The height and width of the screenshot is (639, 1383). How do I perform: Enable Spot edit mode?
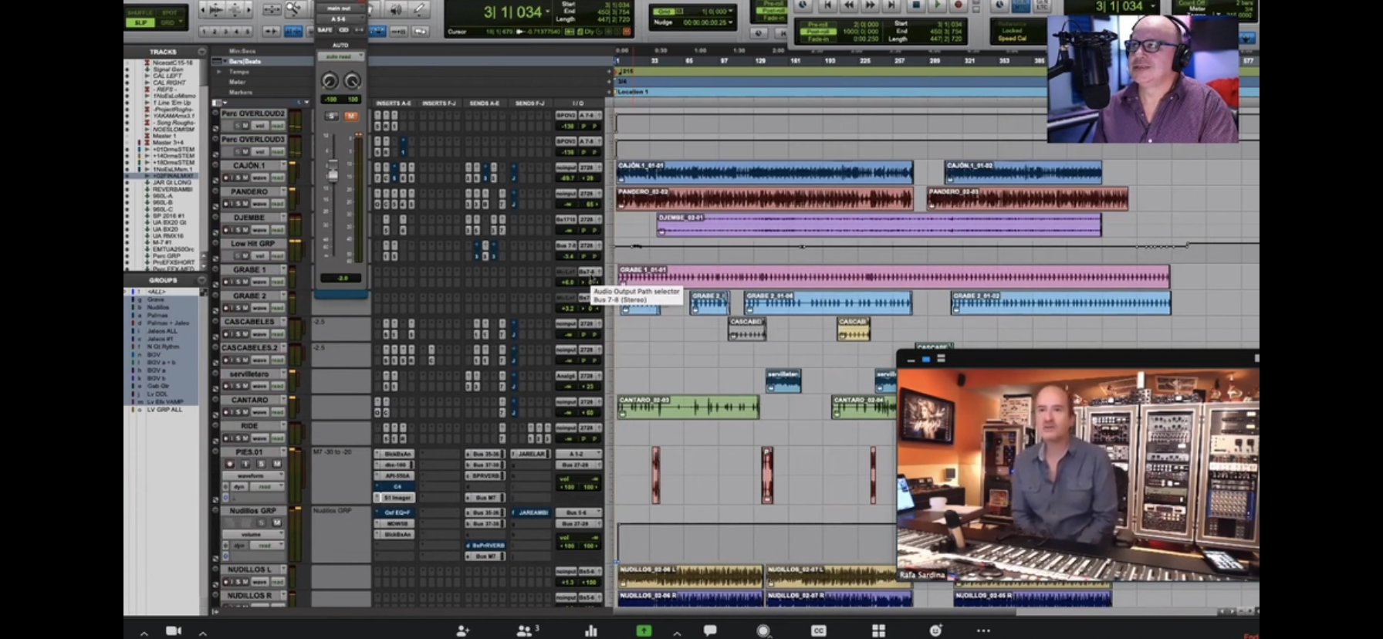point(169,12)
